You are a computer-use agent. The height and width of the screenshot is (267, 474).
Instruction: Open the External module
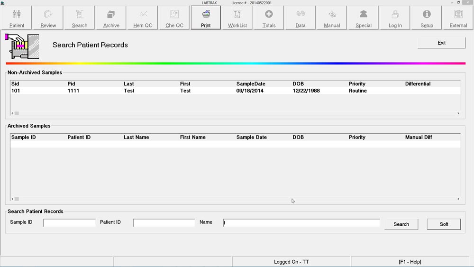click(x=458, y=18)
